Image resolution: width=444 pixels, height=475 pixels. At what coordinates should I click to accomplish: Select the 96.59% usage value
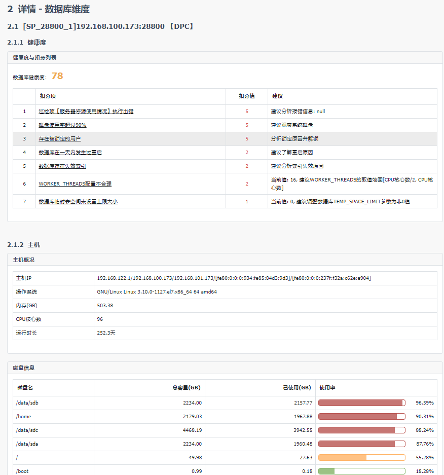point(425,403)
